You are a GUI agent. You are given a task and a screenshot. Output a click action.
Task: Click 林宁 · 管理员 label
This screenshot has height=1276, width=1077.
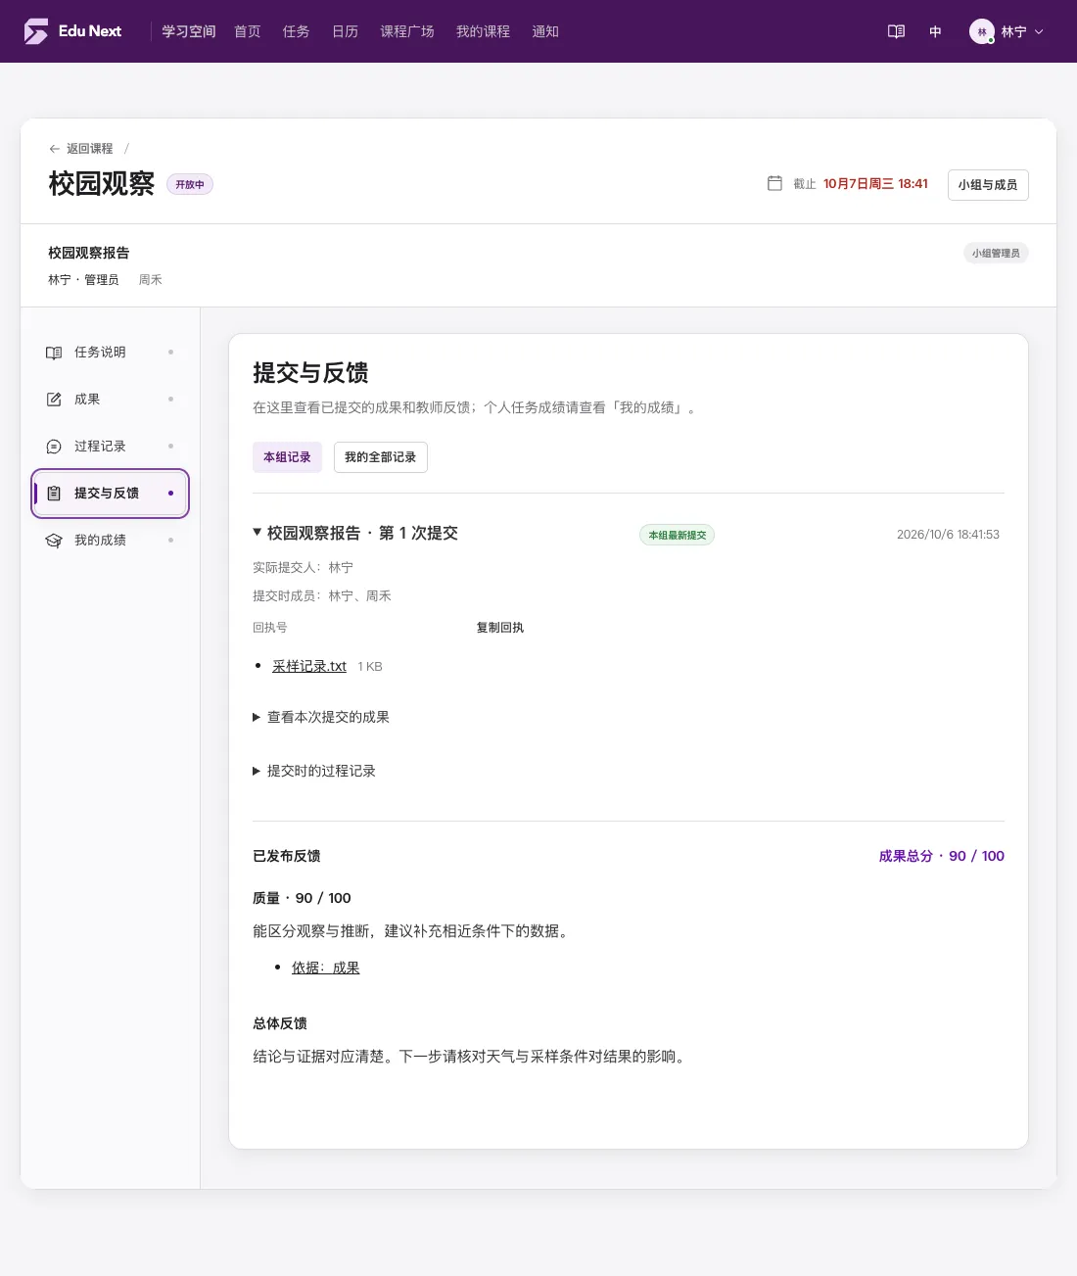(83, 280)
